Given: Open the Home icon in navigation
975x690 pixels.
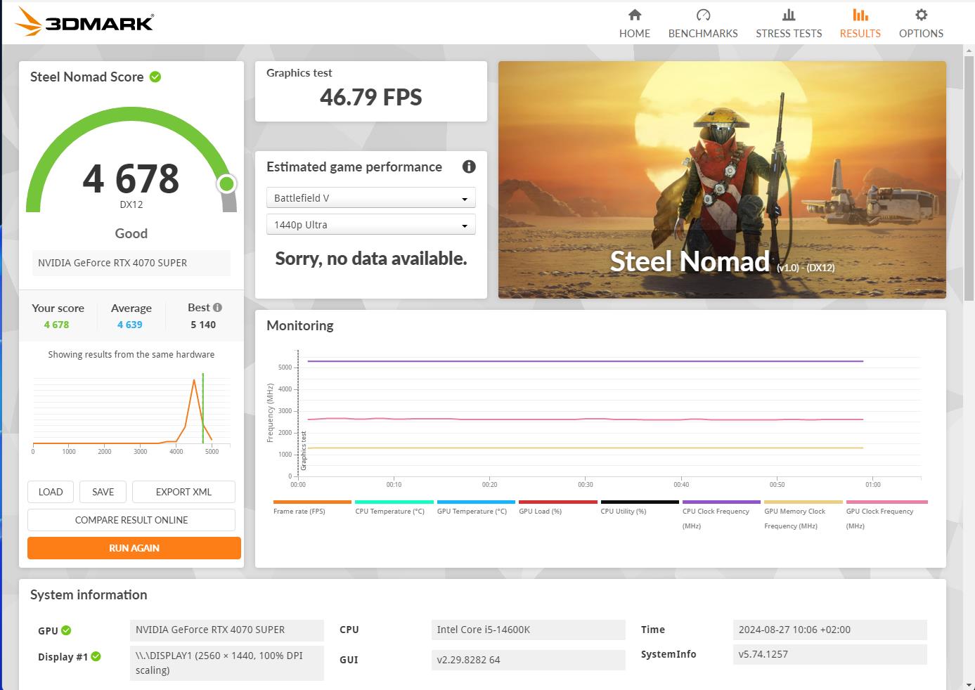Looking at the screenshot, I should pyautogui.click(x=634, y=15).
